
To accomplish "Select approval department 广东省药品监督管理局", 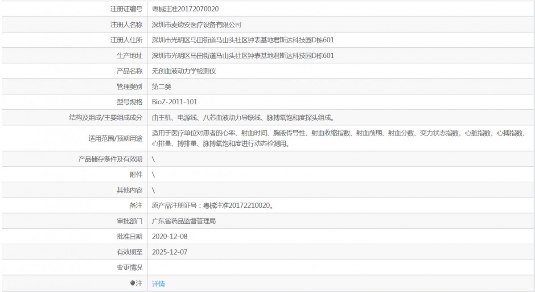I will coord(184,221).
